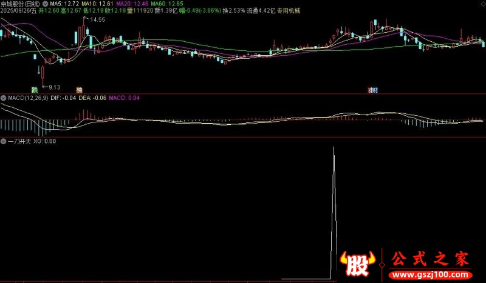Click the white signal spike peak in 一刀开天 panel
The width and height of the screenshot is (486, 283).
(x=334, y=149)
